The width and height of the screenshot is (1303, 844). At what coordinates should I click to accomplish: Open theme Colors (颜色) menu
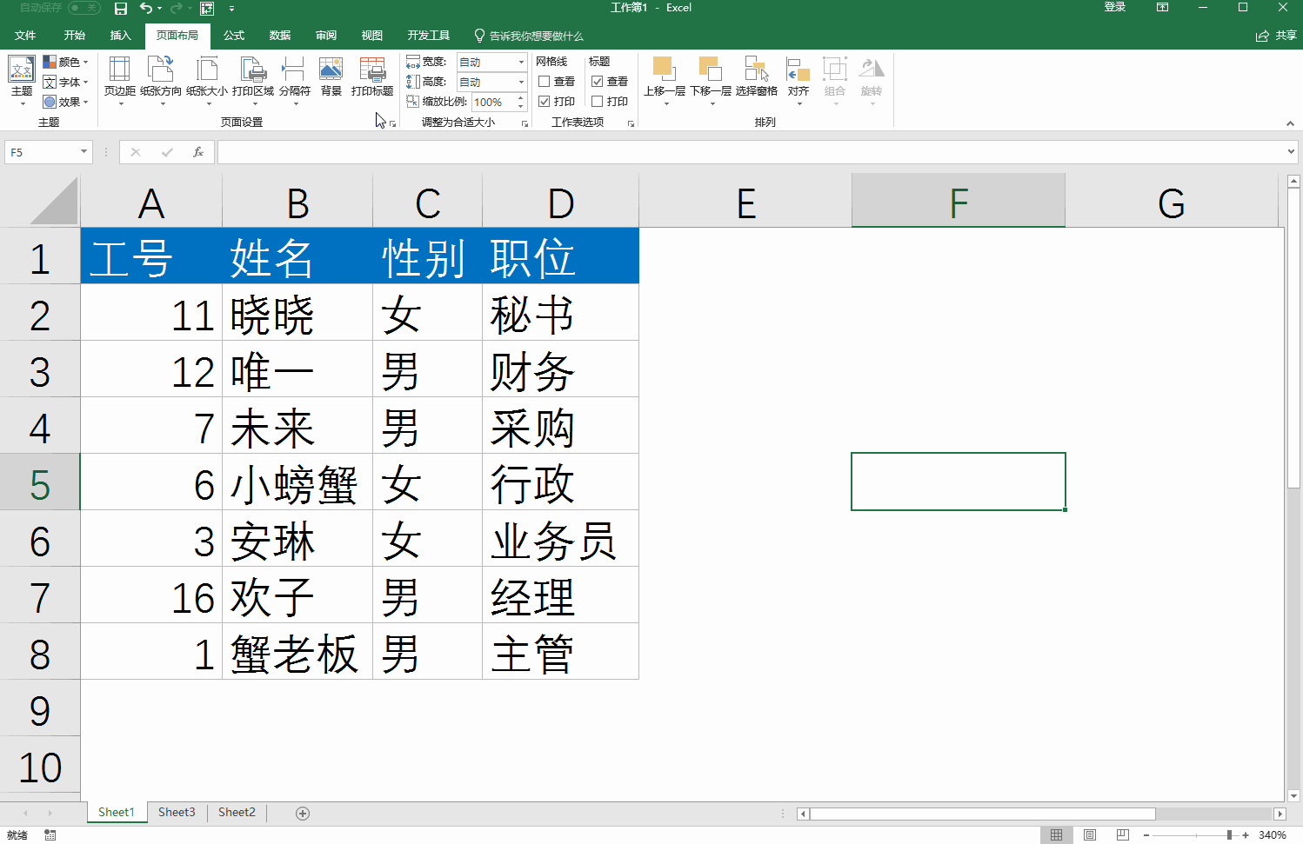[x=66, y=62]
